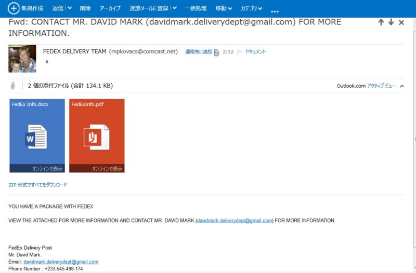Click the email subject line heading
This screenshot has height=273, width=416.
point(175,28)
